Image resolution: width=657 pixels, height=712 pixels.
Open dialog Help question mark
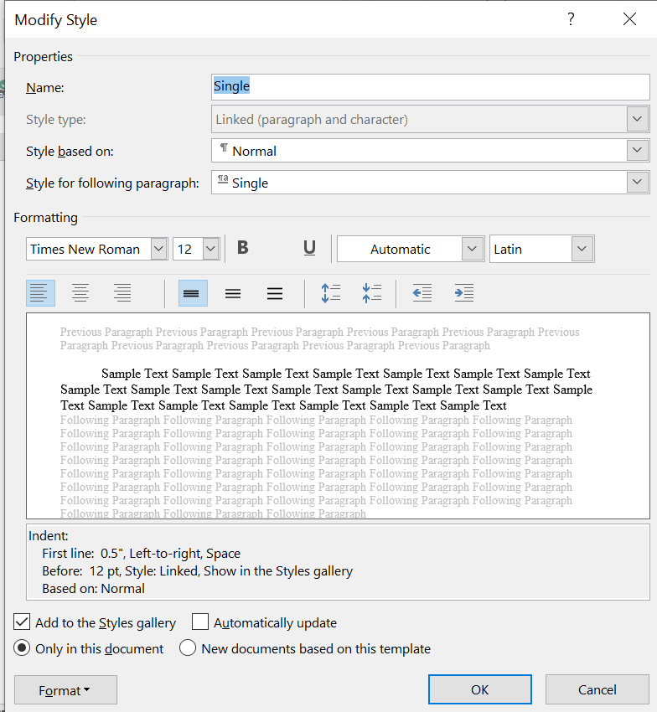point(571,19)
